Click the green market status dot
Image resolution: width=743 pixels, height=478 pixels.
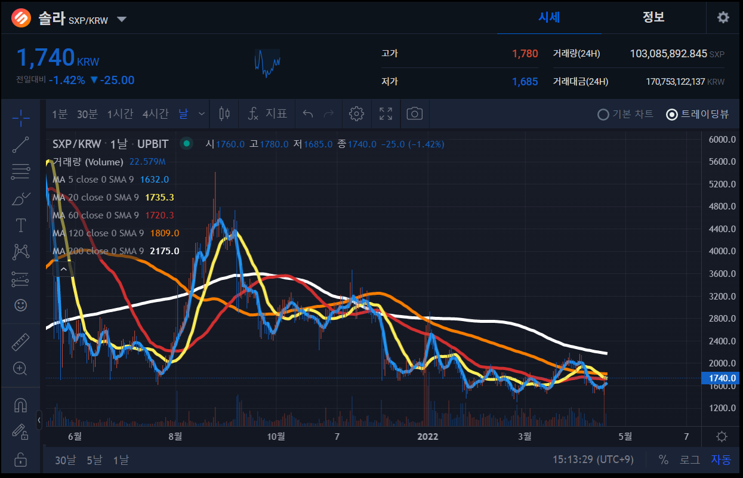(187, 144)
